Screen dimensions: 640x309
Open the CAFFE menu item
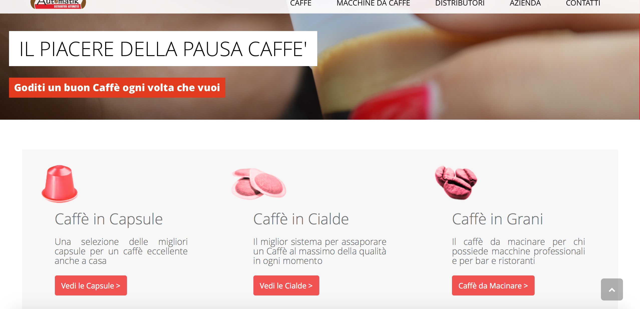coord(300,4)
